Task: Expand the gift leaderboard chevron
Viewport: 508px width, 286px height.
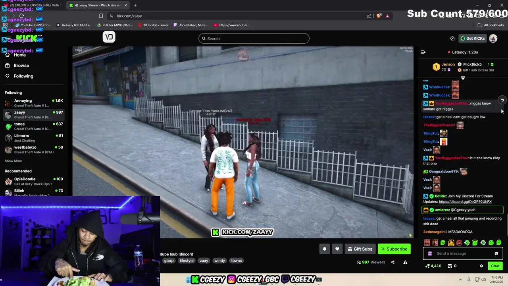Action: point(463,78)
